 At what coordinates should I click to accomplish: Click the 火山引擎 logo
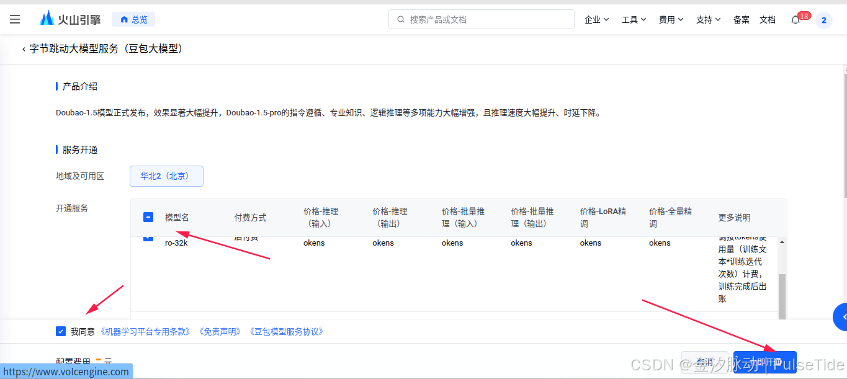(x=70, y=19)
